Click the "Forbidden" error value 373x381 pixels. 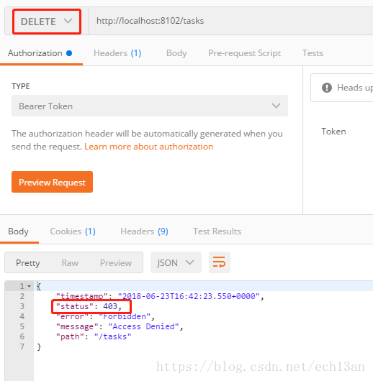click(x=125, y=316)
